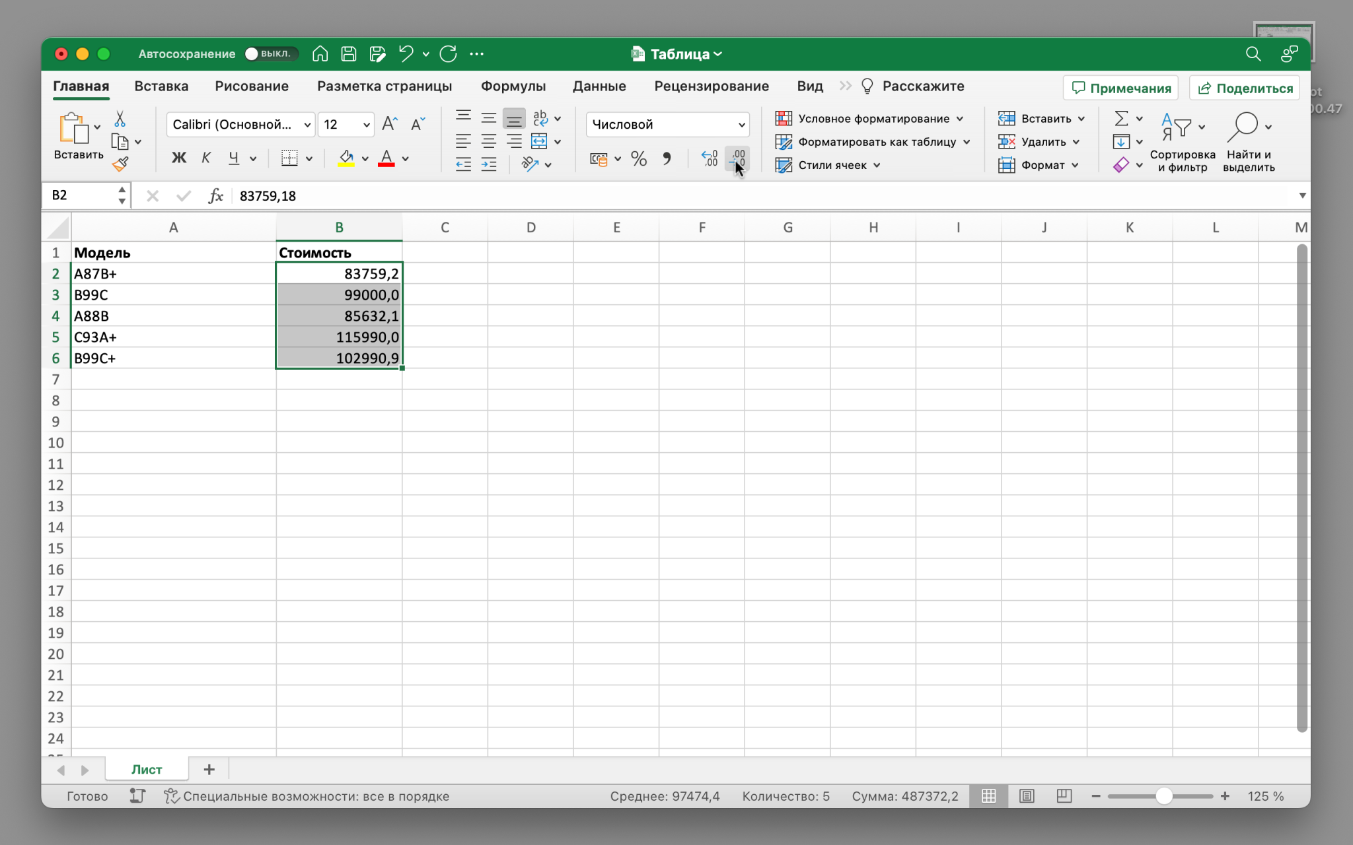Apply percent style format
The height and width of the screenshot is (845, 1353).
point(638,158)
